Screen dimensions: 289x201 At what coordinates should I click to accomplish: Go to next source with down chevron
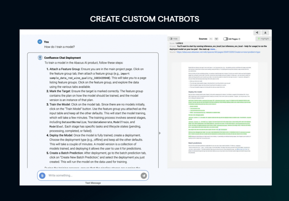(216, 39)
